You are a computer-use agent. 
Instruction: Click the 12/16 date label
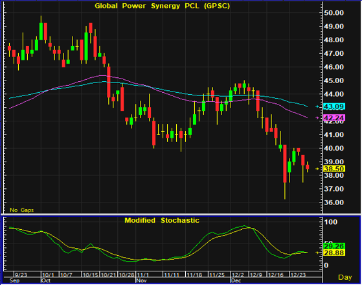(x=275, y=275)
